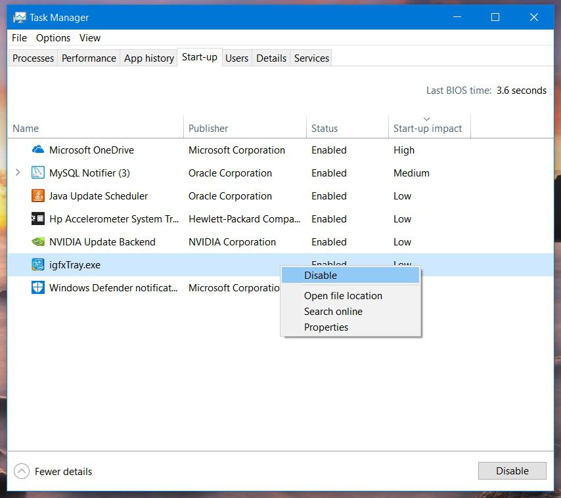Image resolution: width=561 pixels, height=498 pixels.
Task: Switch to the Processes tab
Action: tap(33, 58)
